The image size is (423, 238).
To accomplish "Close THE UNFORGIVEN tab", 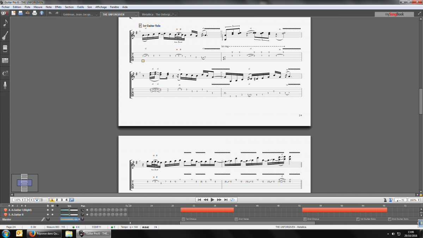I will pos(136,15).
